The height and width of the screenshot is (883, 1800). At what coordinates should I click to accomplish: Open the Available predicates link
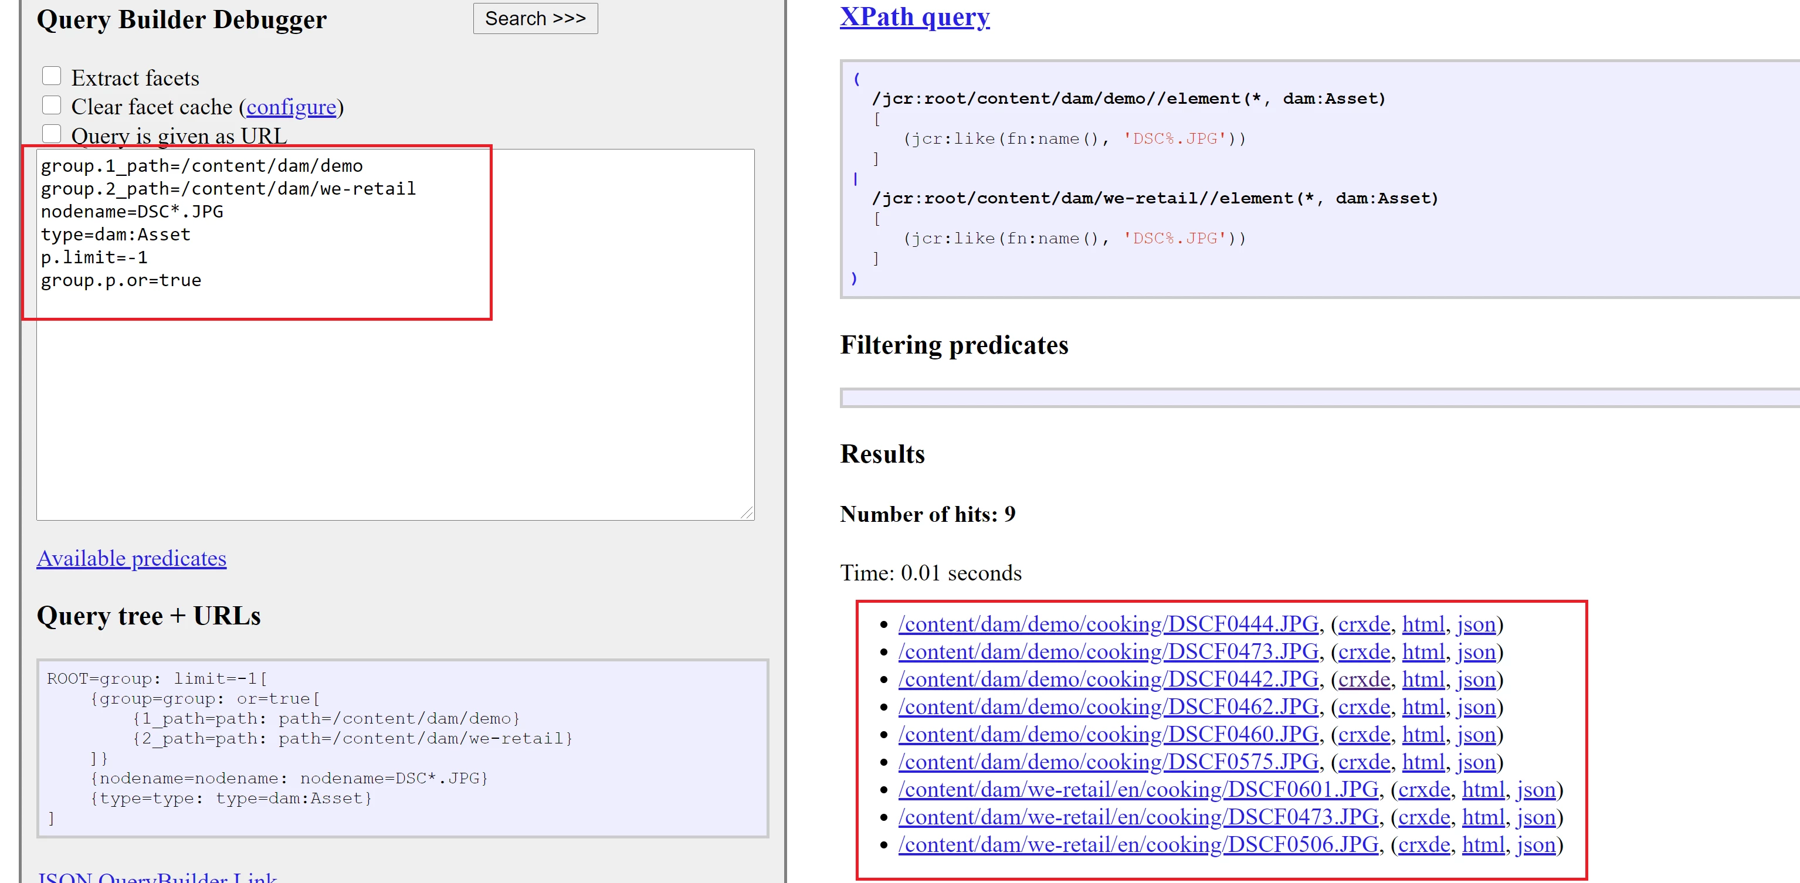coord(131,558)
